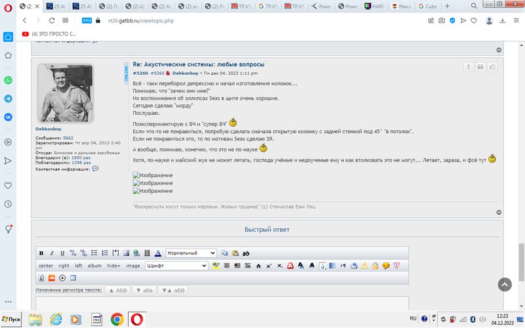Click the yellow warning triangle icon
Viewport: 525px width, 328px height.
(365, 266)
